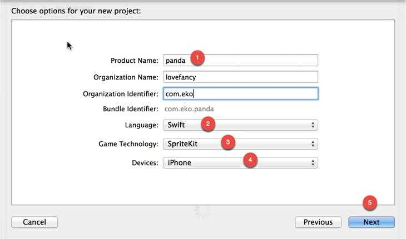This screenshot has height=239, width=406.
Task: Click the red number 1 badge
Action: (x=196, y=58)
